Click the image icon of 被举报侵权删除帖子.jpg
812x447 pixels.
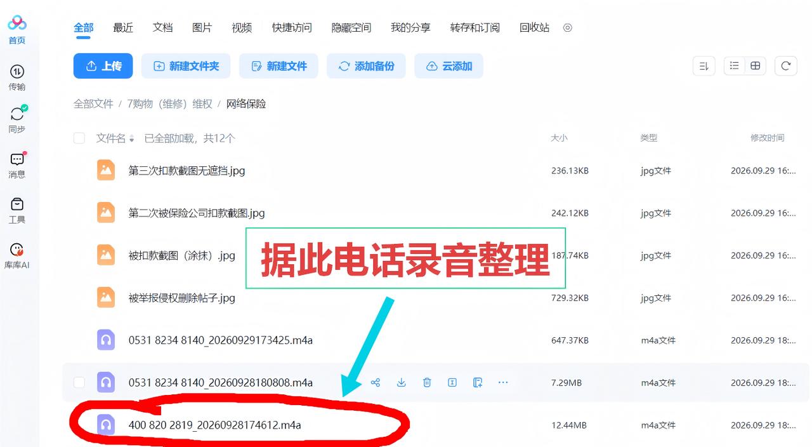[106, 298]
